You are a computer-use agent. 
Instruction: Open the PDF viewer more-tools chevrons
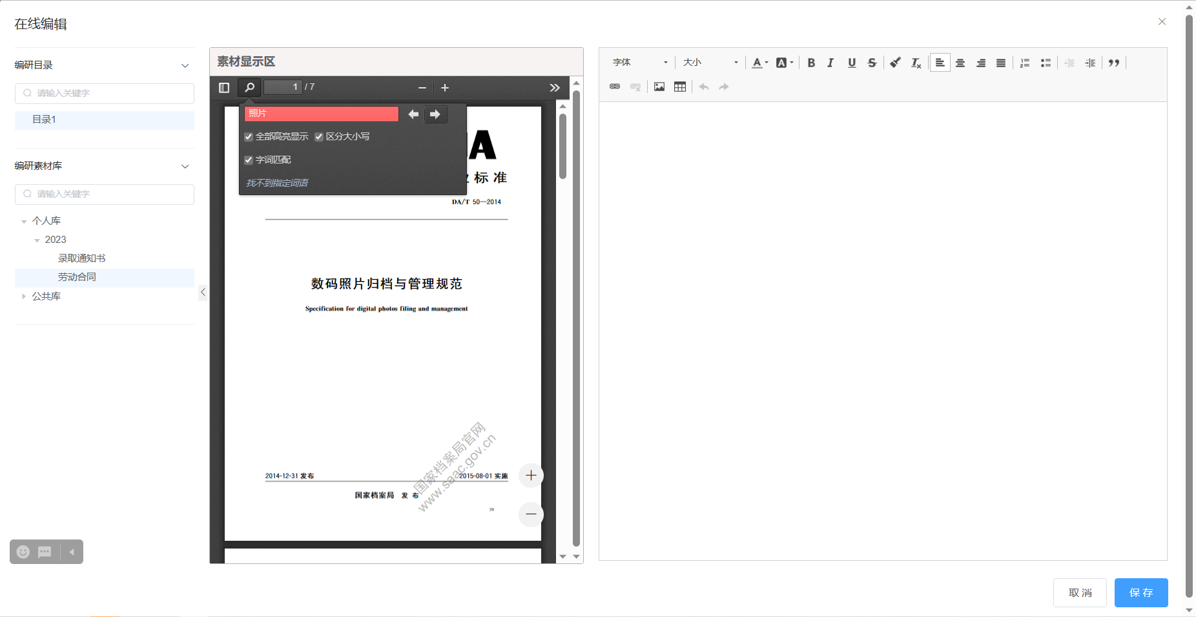pos(555,87)
